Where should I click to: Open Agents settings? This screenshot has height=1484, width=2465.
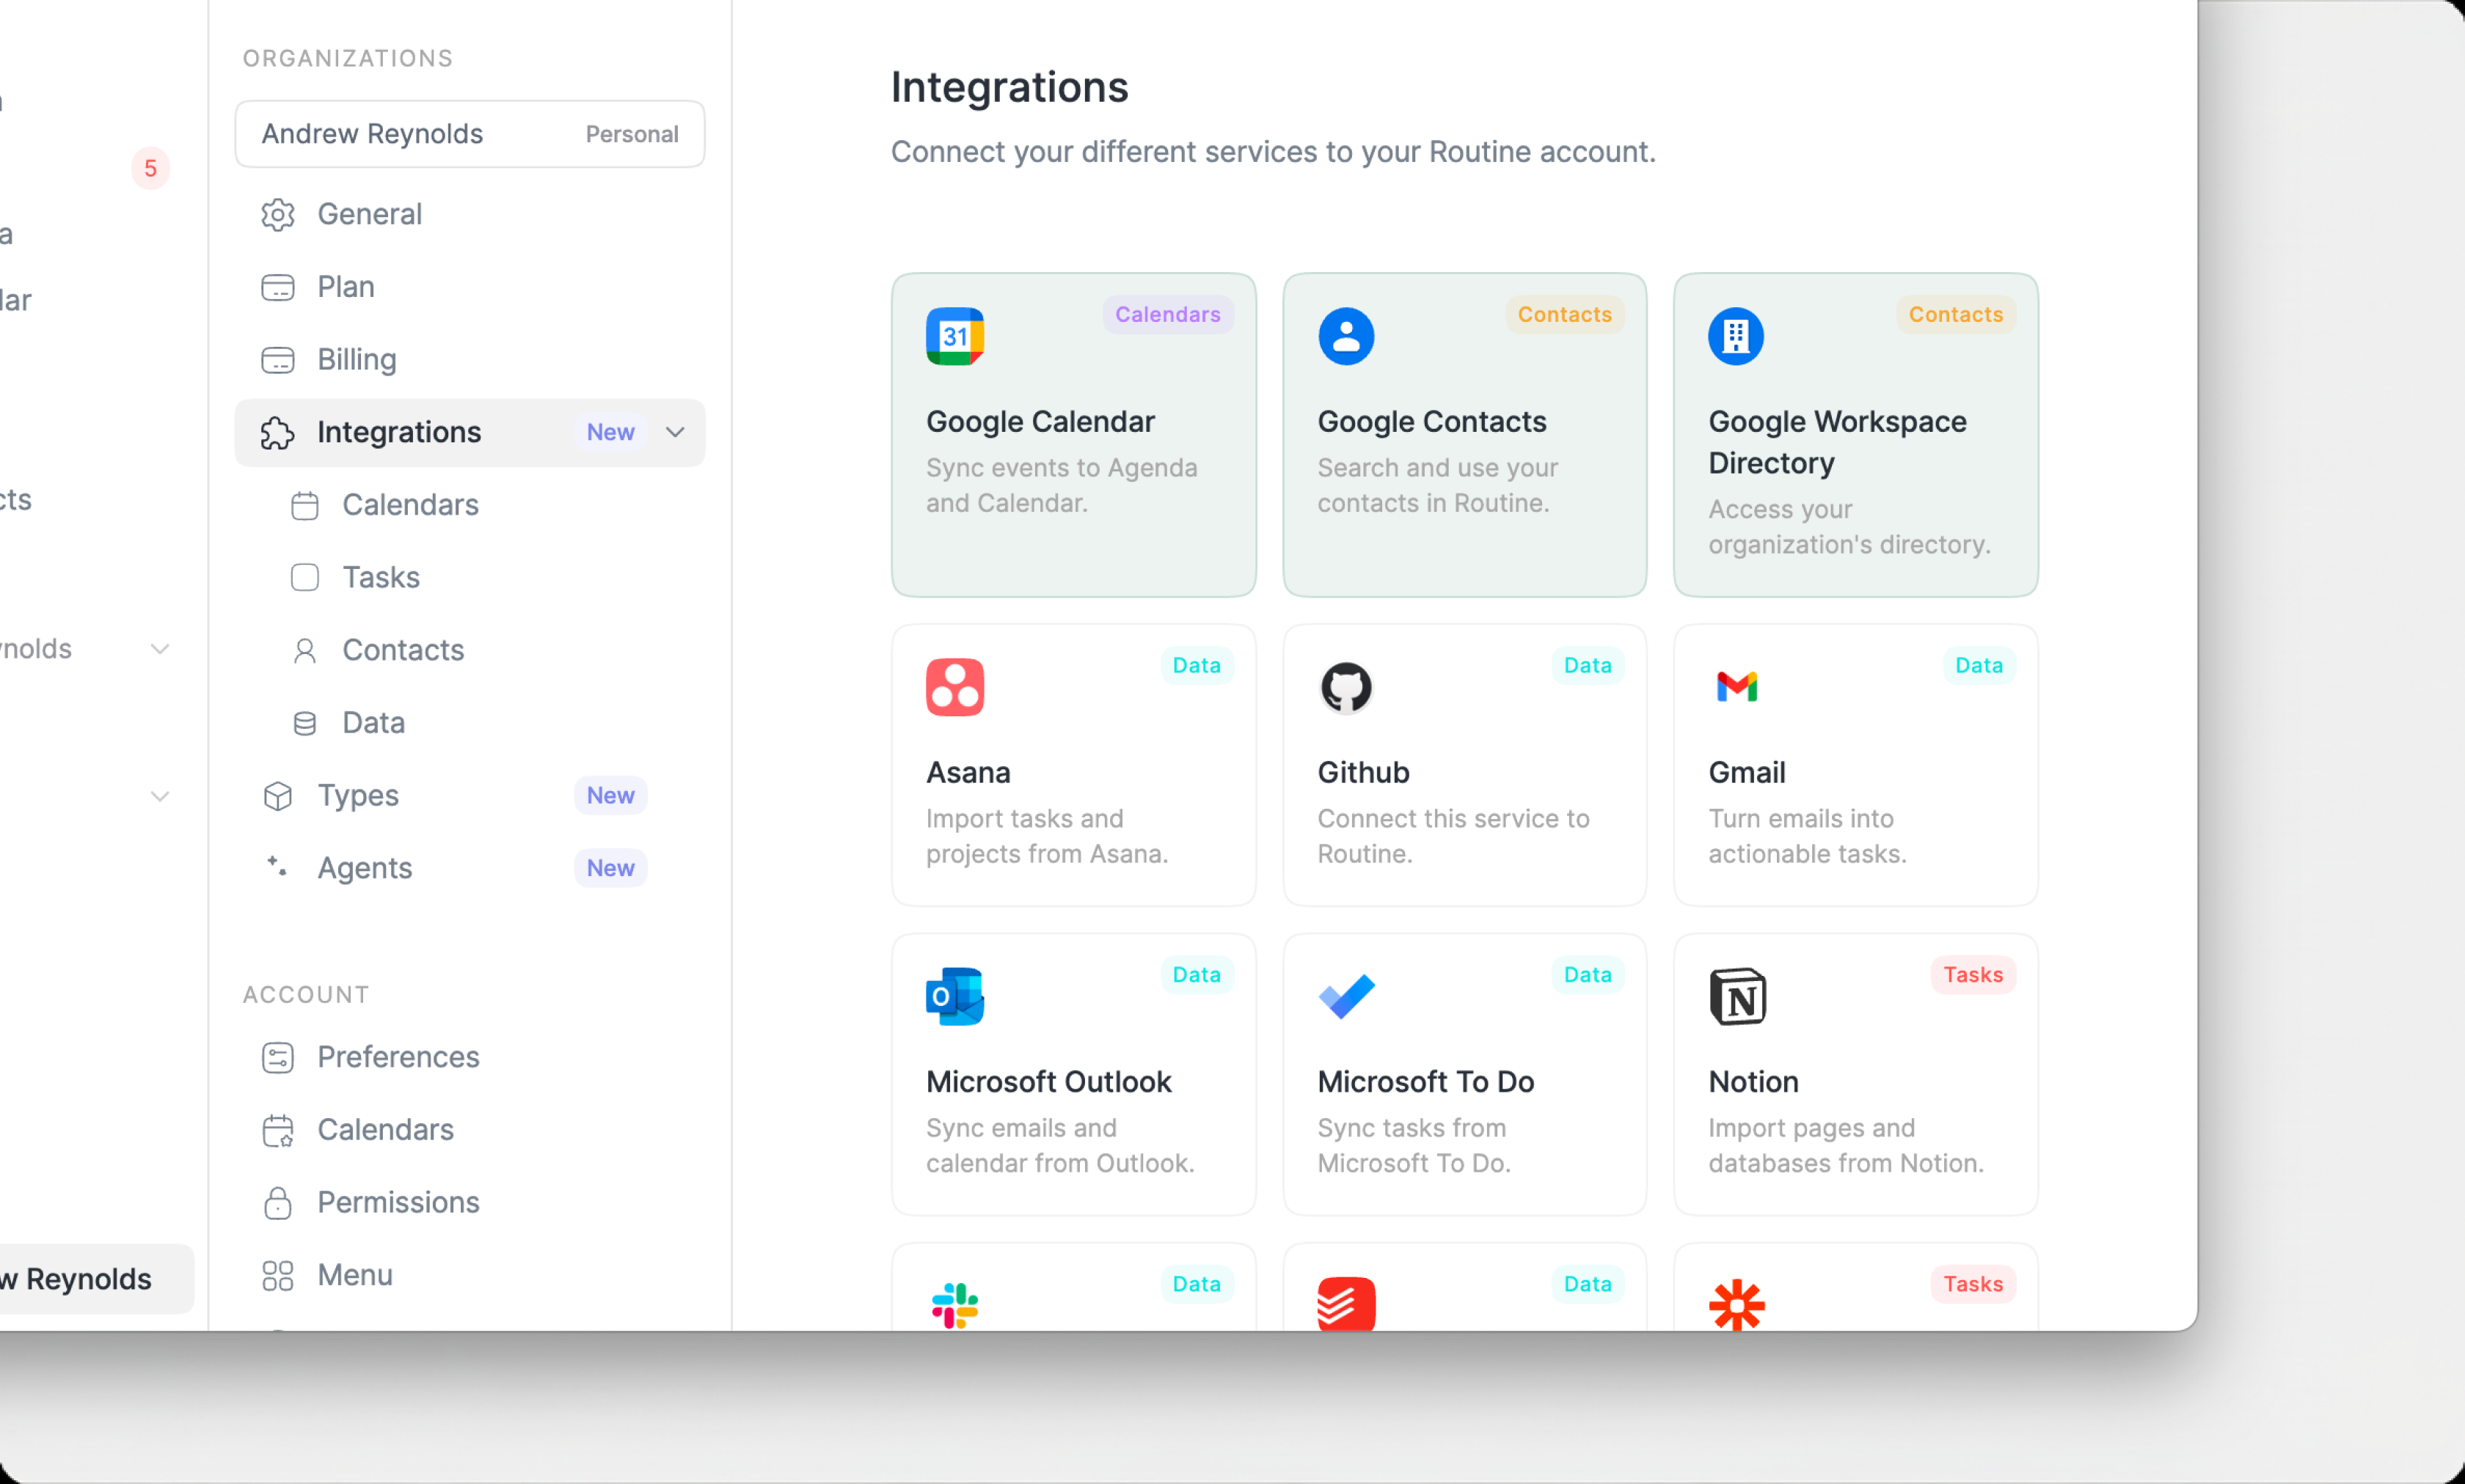tap(470, 868)
